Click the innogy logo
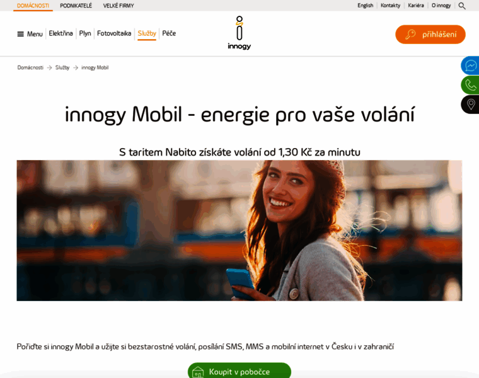479x378 pixels. tap(239, 33)
